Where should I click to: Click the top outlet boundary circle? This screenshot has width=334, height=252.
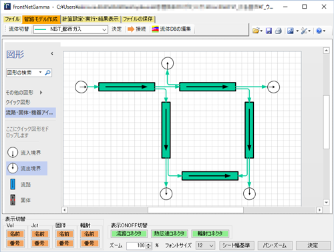click(x=168, y=63)
